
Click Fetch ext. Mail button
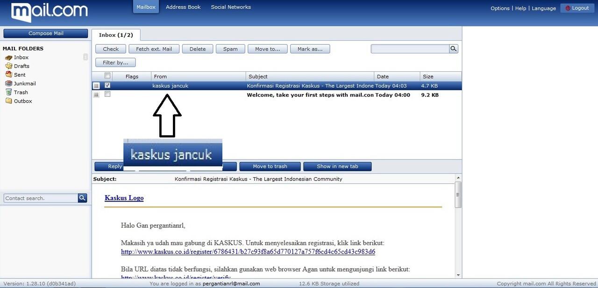point(154,49)
